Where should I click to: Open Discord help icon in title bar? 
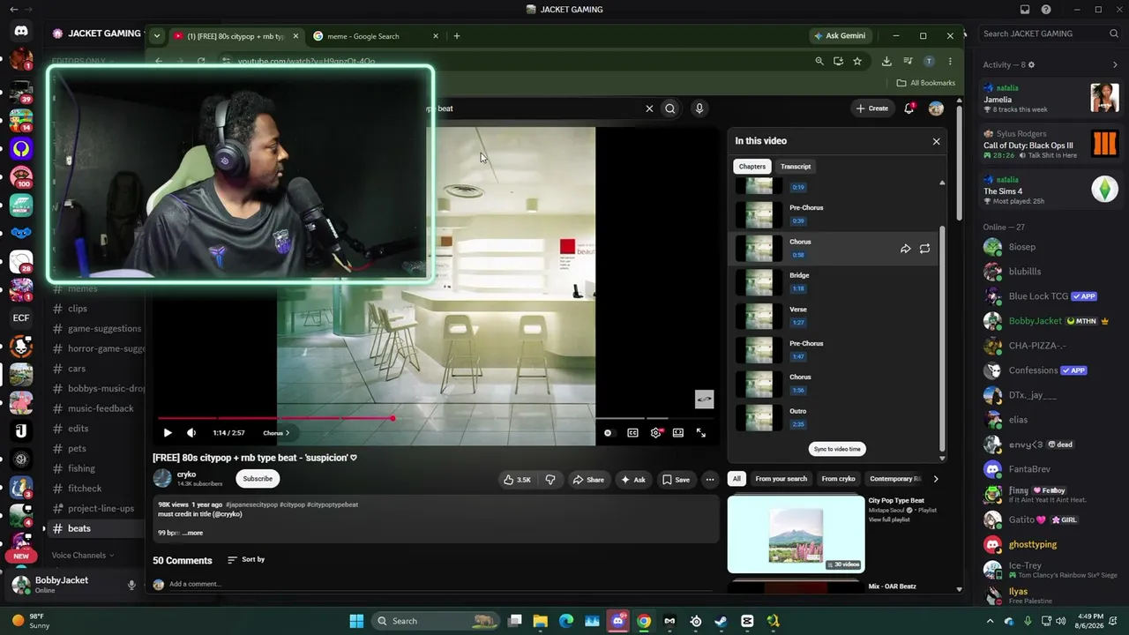[x=1046, y=10]
